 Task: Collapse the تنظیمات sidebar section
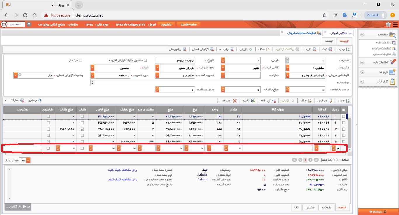point(362,34)
